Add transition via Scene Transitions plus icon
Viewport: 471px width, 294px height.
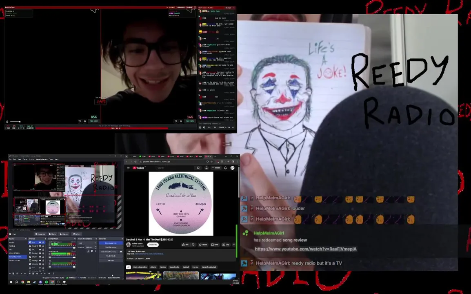88,251
